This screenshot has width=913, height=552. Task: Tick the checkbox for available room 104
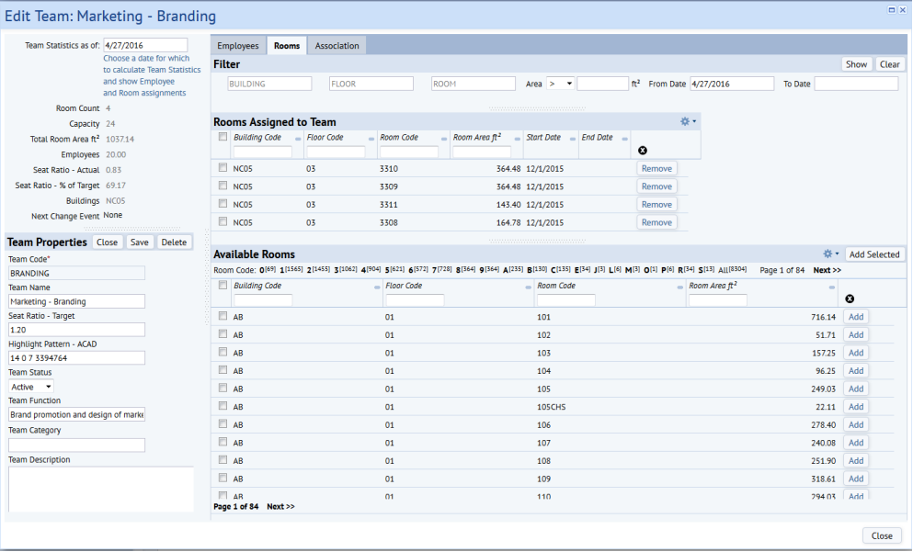(x=223, y=370)
